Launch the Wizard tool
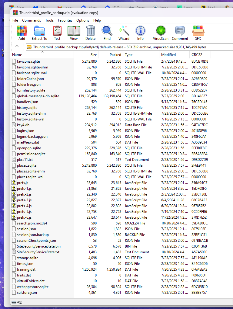 coord(124,33)
